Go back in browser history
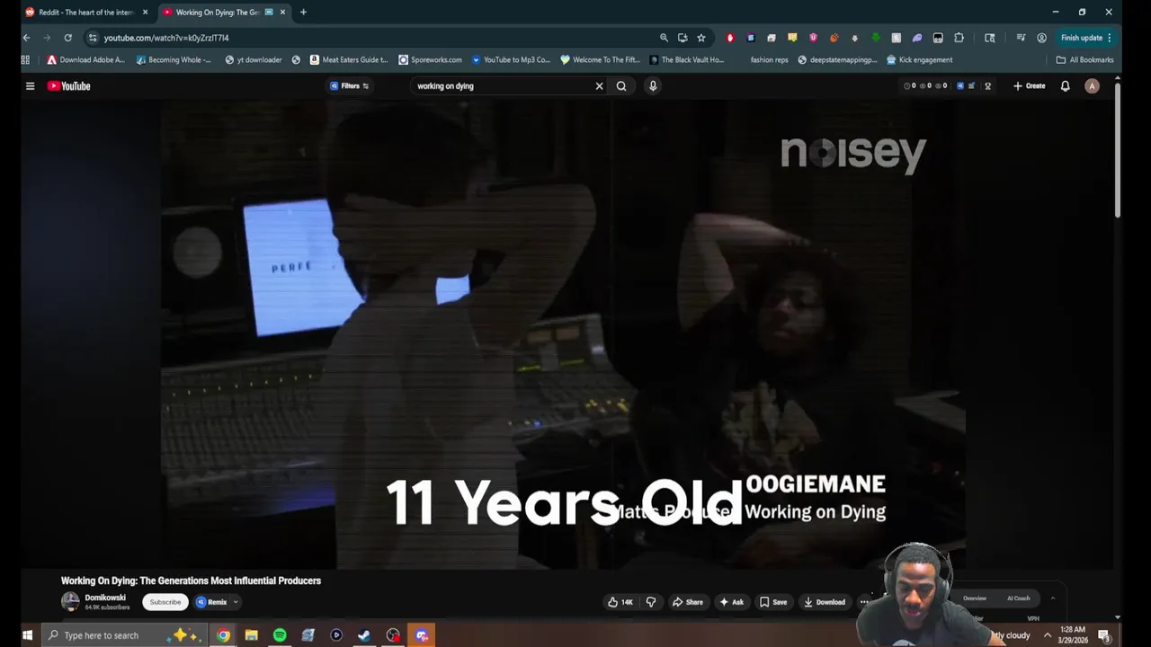This screenshot has height=647, width=1151. (x=26, y=38)
